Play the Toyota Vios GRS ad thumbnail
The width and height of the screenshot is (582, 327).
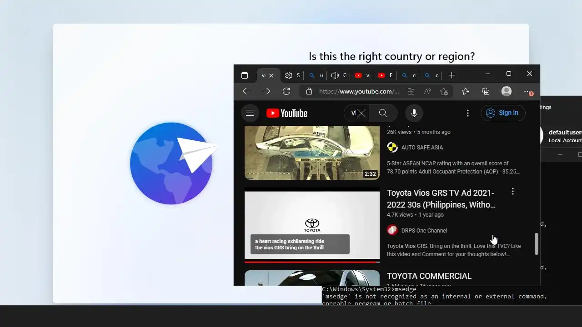click(312, 225)
